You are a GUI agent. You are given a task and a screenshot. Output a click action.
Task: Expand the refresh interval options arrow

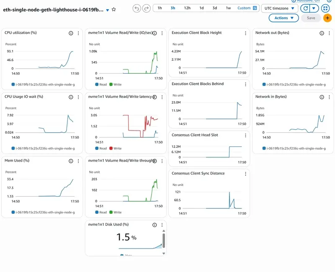pyautogui.click(x=314, y=8)
